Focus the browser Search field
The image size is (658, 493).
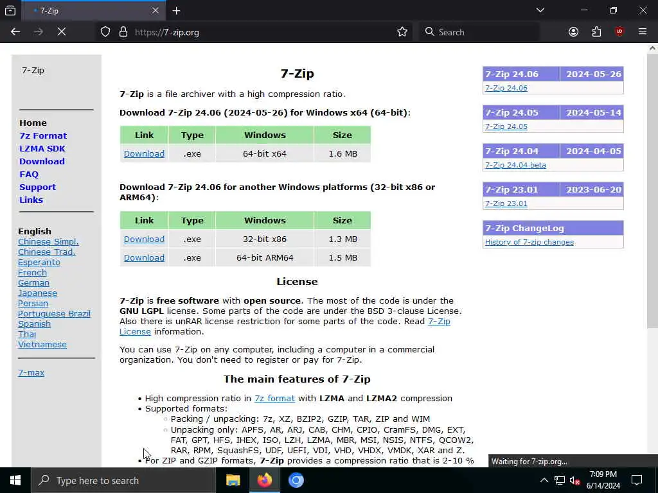tap(478, 32)
